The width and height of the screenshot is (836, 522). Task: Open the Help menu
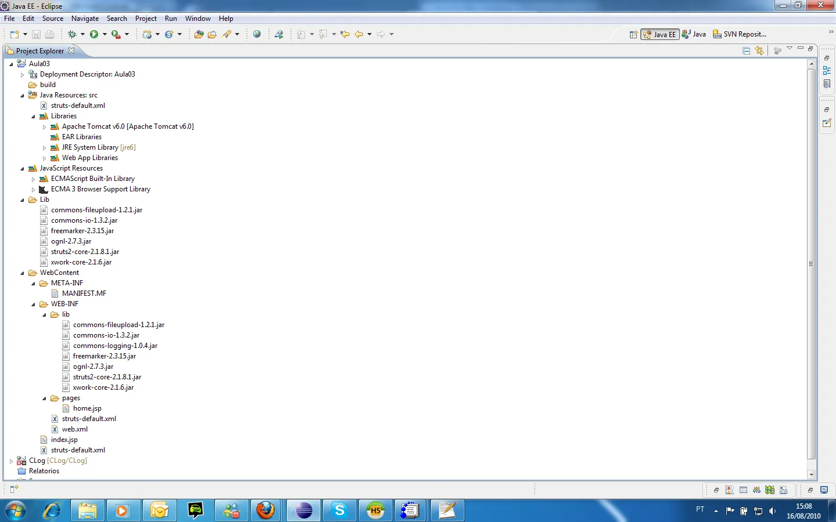(x=226, y=19)
